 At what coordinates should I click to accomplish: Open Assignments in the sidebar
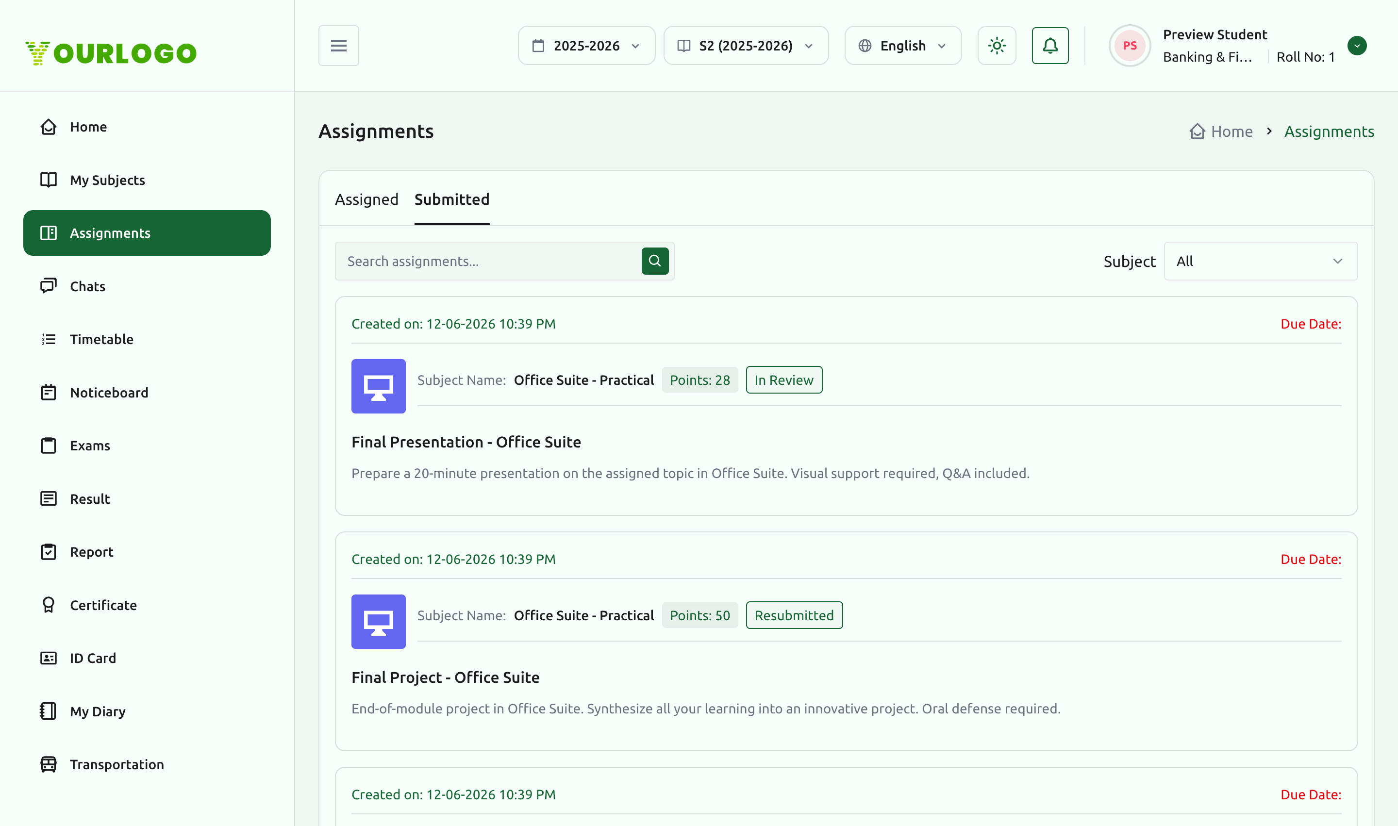point(147,232)
